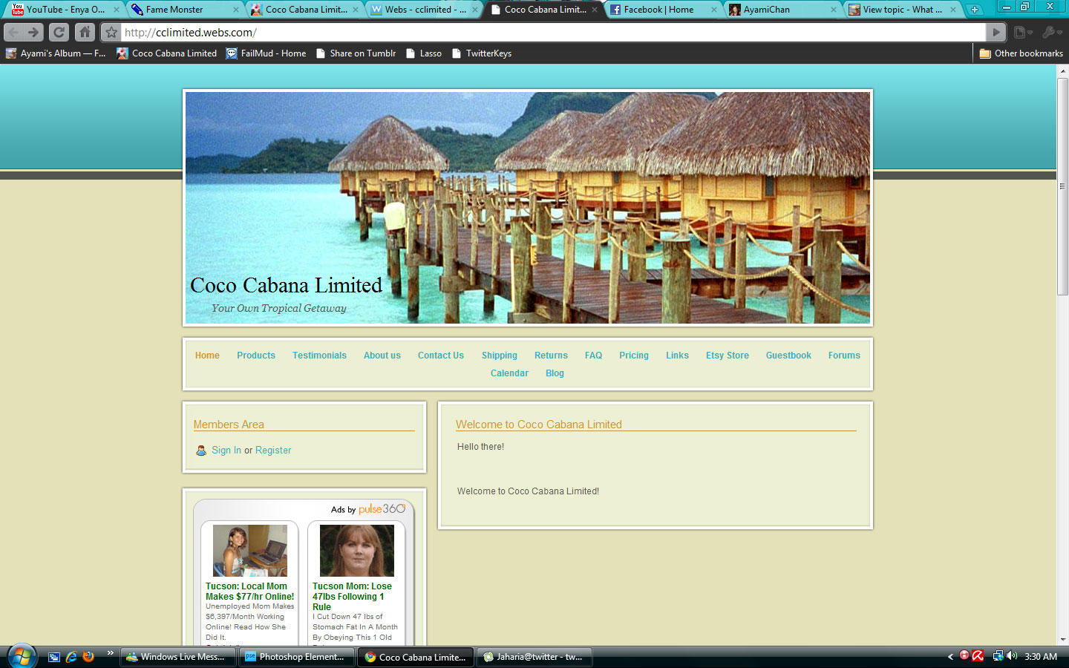Open the Testimonials page link
The width and height of the screenshot is (1069, 668).
pyautogui.click(x=319, y=356)
